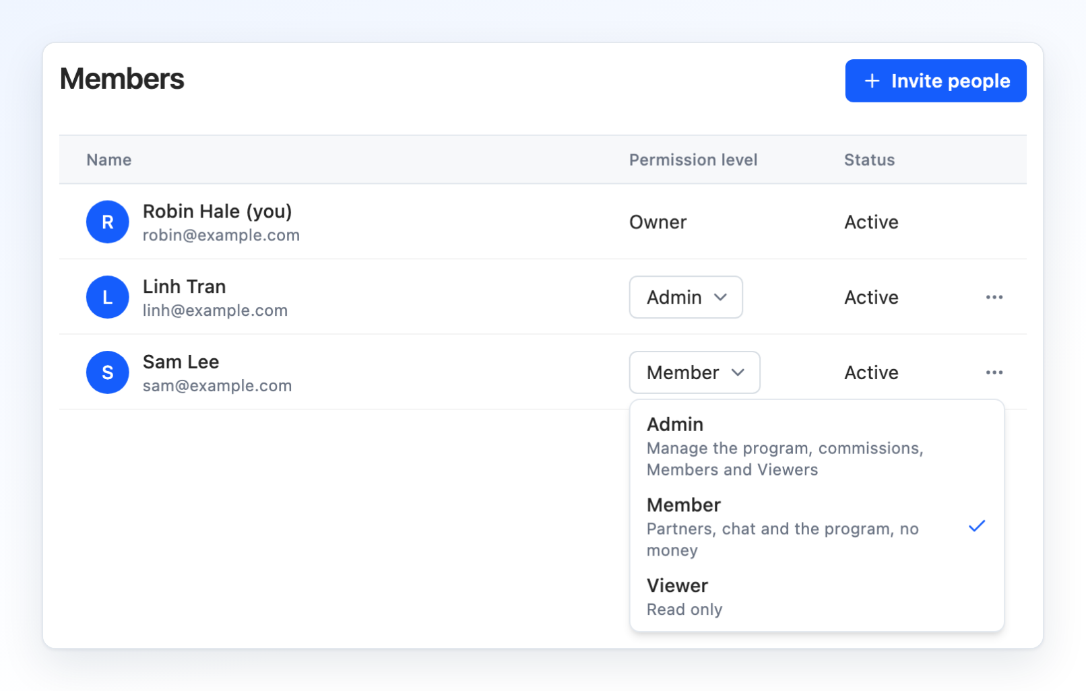
Task: Select the name Sam Lee
Action: coord(181,362)
